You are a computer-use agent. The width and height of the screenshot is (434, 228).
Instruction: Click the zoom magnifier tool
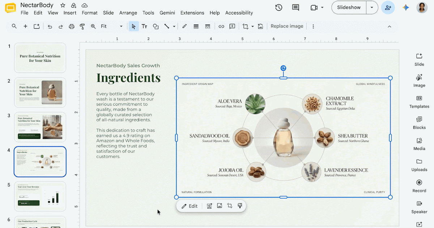pos(93,26)
